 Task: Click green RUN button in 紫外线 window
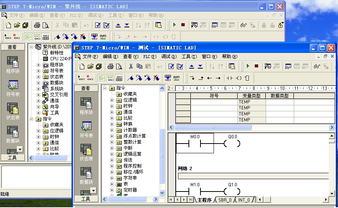(x=174, y=25)
